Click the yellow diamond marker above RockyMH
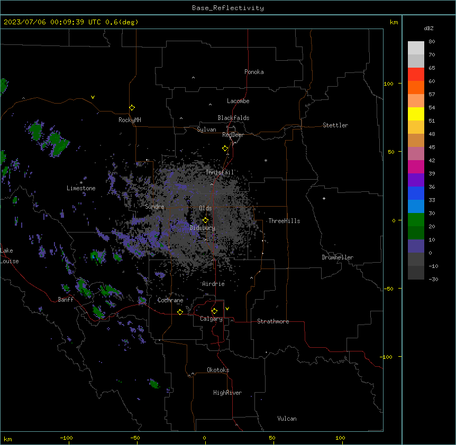456x445 pixels. (x=132, y=108)
